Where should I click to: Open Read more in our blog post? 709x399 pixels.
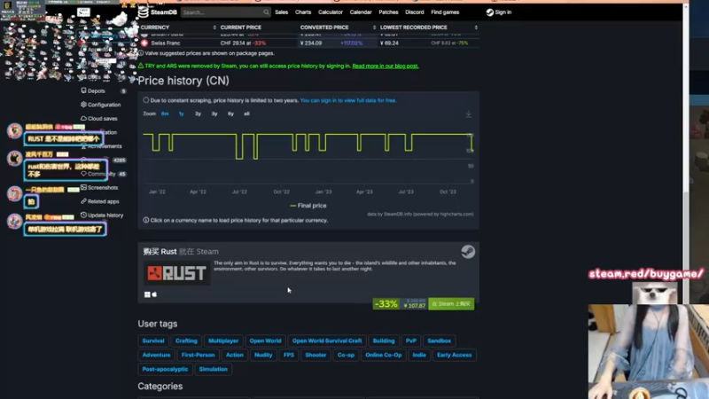pyautogui.click(x=386, y=66)
